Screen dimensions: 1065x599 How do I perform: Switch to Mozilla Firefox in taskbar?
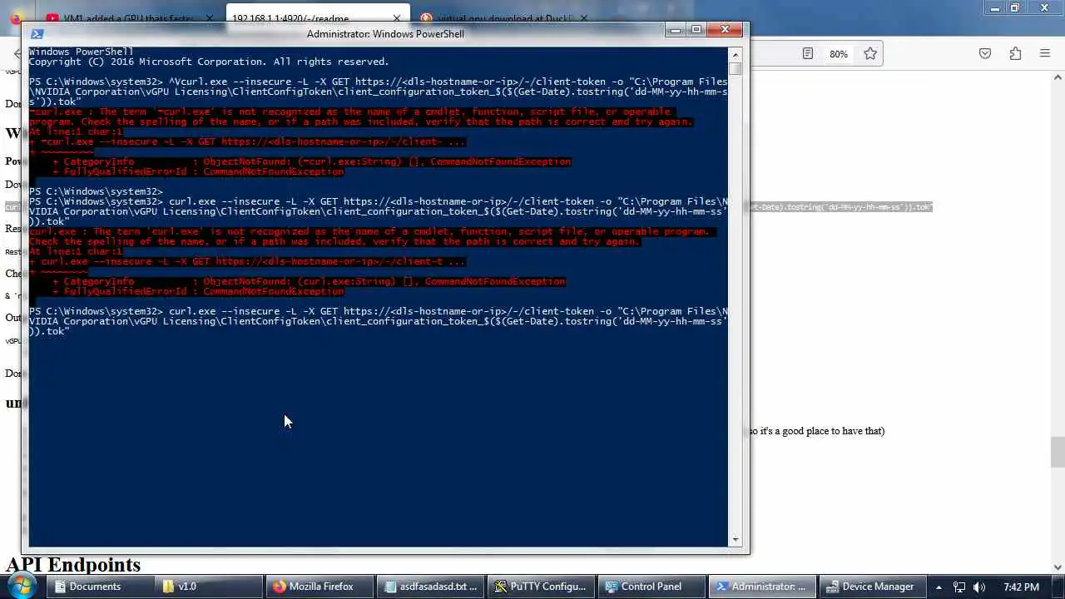319,587
